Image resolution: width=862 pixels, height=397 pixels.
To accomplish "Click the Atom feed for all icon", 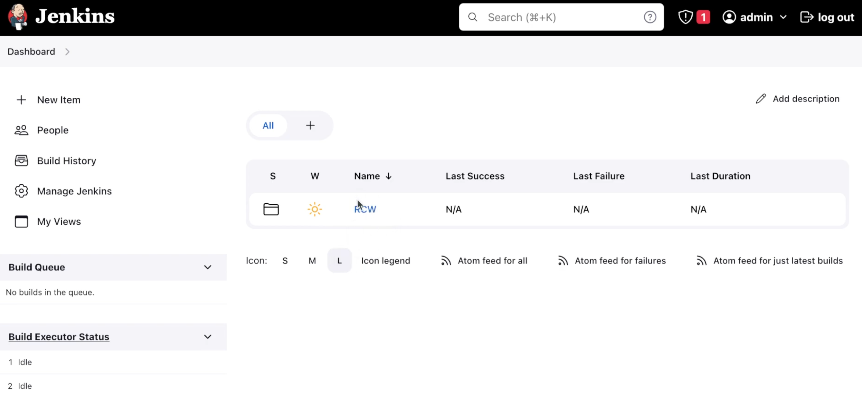I will tap(445, 260).
